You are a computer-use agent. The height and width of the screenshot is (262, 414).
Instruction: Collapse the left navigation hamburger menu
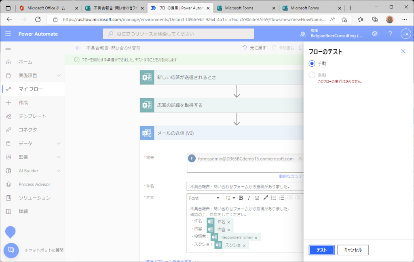8,49
